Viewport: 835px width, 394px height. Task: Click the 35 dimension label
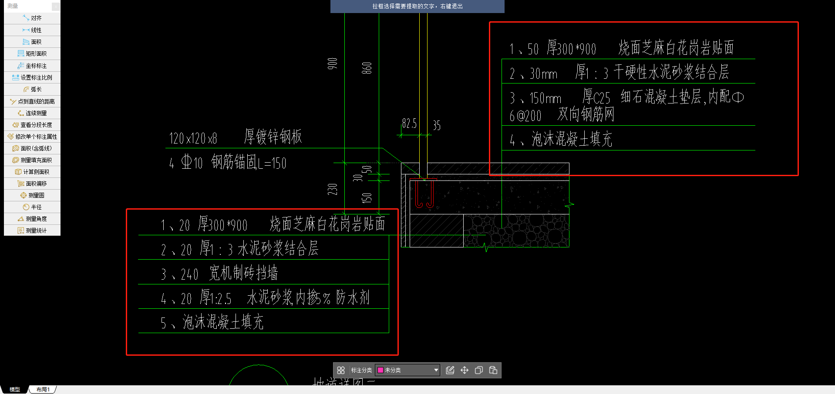437,126
